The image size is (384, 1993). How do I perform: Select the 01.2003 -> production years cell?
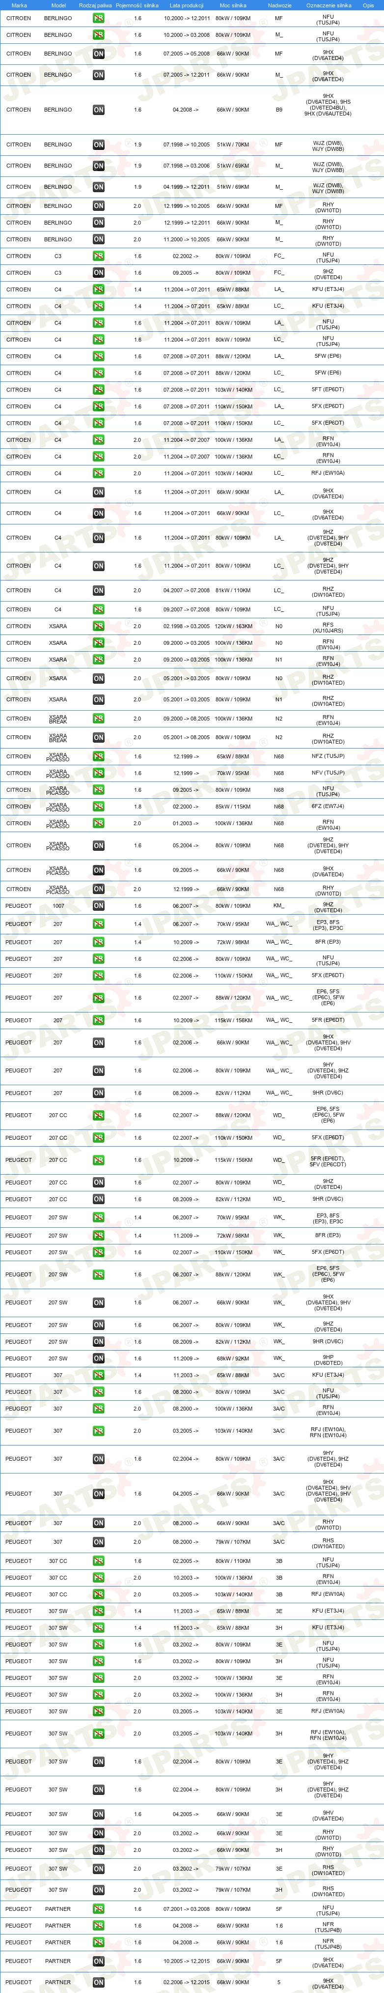point(186,823)
